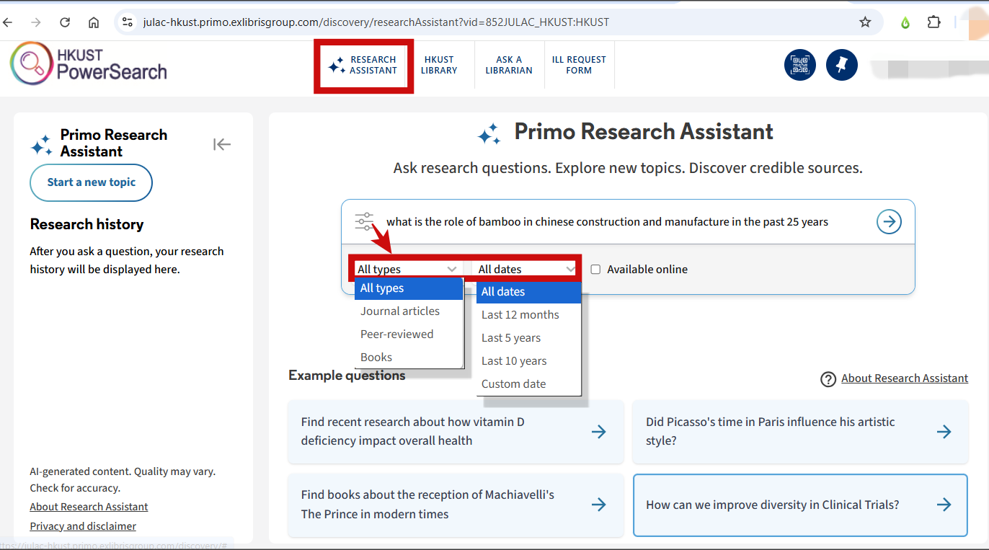Click the search filters slider icon
The image size is (989, 550).
click(364, 222)
